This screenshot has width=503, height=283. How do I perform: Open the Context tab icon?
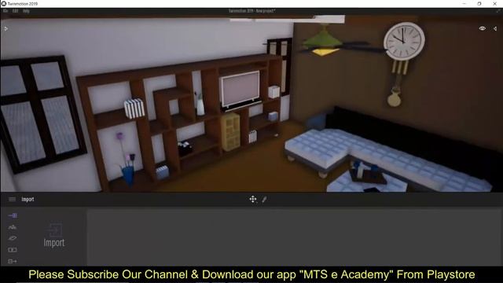pos(13,227)
